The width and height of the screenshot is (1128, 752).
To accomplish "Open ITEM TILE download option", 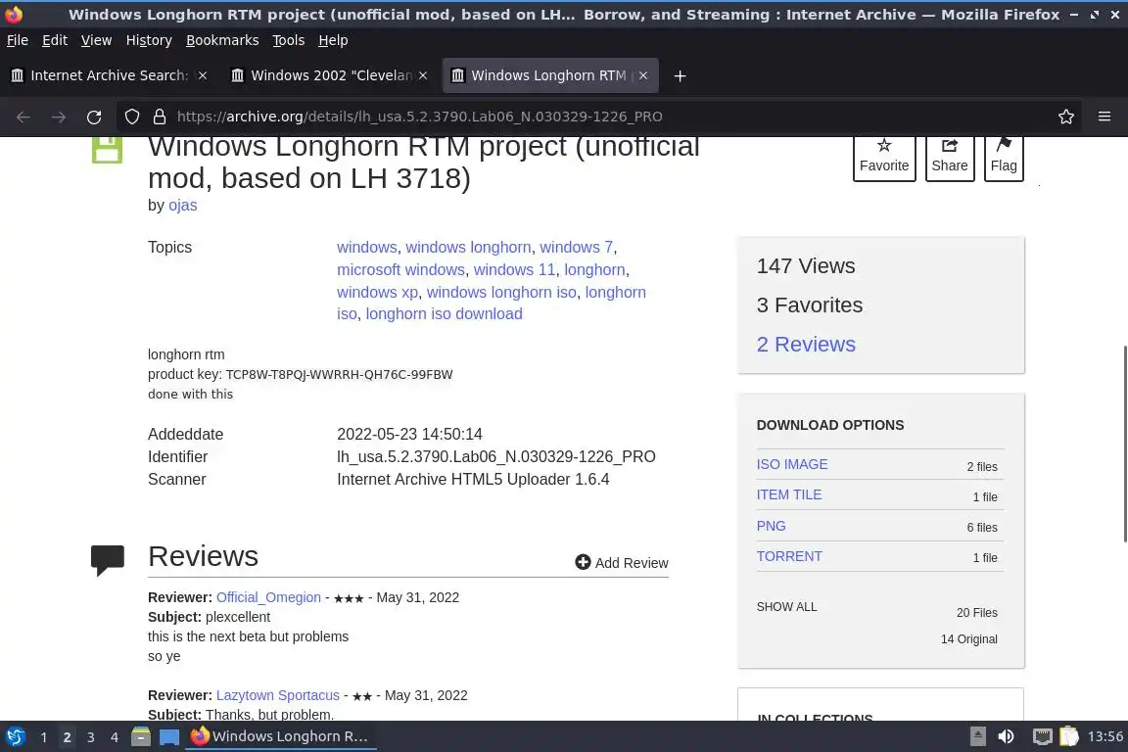I will click(x=788, y=494).
